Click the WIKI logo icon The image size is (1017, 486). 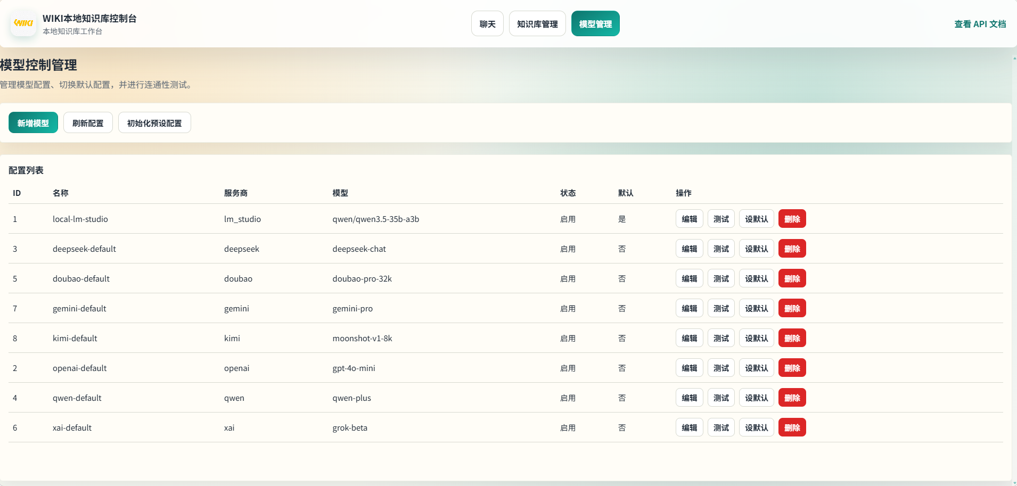pyautogui.click(x=23, y=23)
